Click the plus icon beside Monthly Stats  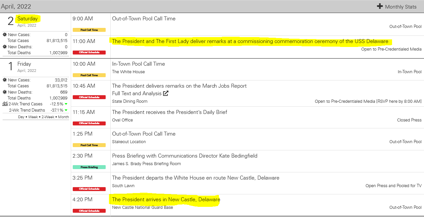click(380, 6)
